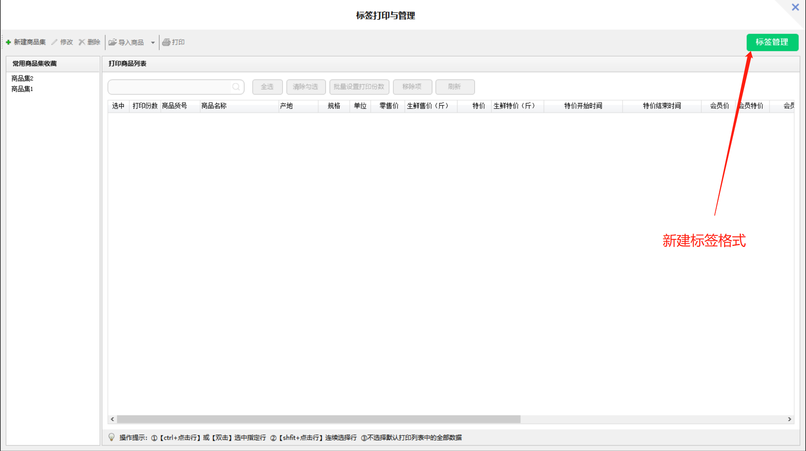Click the lightbulb tip icon
This screenshot has width=806, height=451.
pyautogui.click(x=112, y=437)
